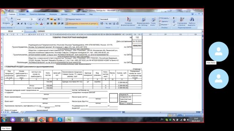Click the Copy icon in clipboard group
The width and height of the screenshot is (234, 131).
tap(12, 21)
